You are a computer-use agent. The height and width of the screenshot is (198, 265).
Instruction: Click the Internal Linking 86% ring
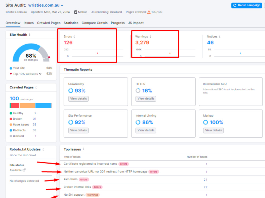coord(138,122)
